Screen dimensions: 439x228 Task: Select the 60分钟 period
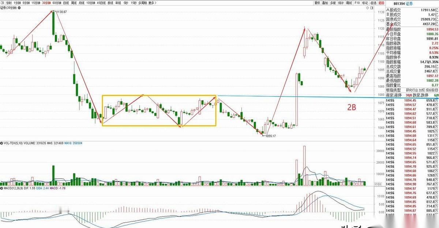[x=57, y=3]
